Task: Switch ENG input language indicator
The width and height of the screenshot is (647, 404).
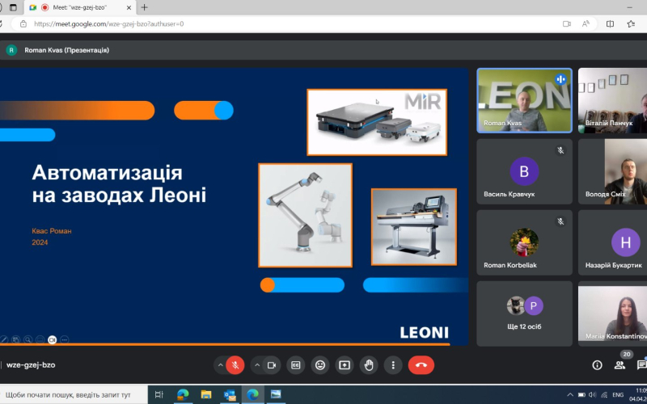Action: pyautogui.click(x=618, y=394)
